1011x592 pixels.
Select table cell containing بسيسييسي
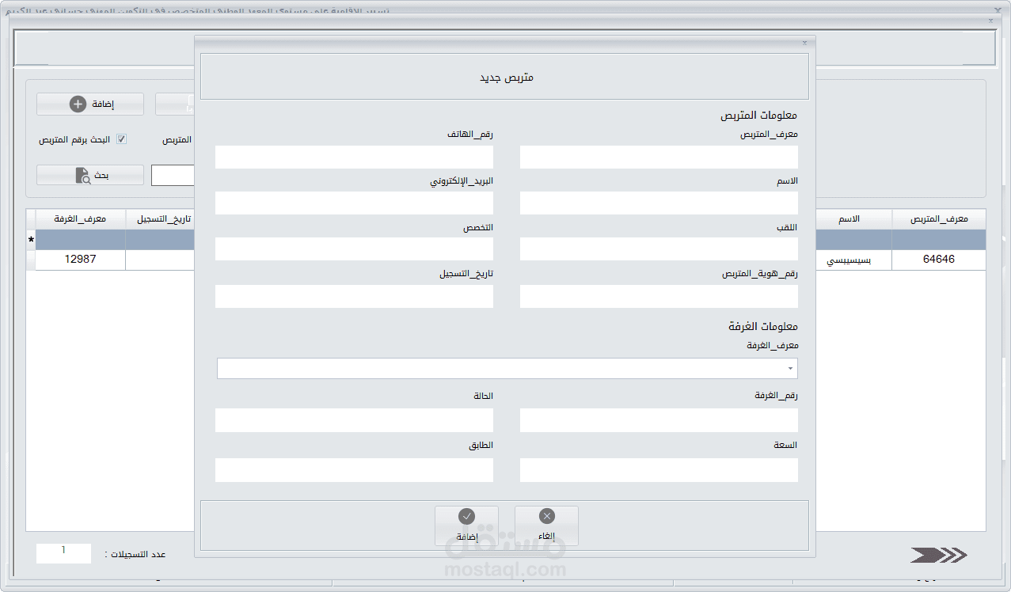click(x=854, y=260)
